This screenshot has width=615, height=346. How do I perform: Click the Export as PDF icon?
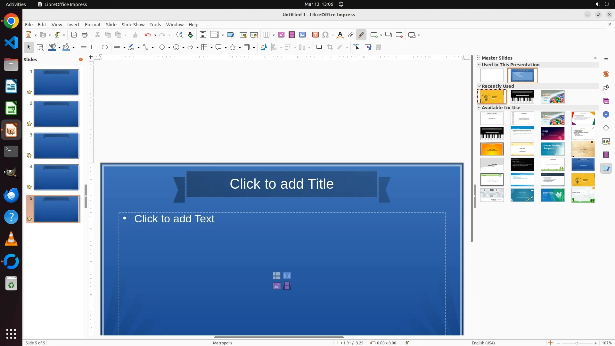(74, 35)
